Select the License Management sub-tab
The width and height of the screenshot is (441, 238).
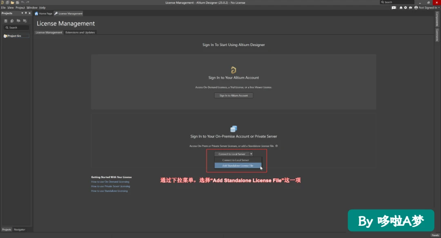point(49,33)
